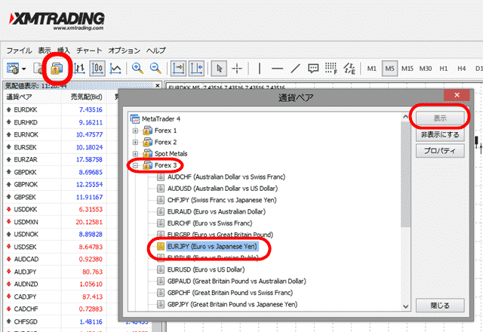This screenshot has width=483, height=332.
Task: Select the line chart icon
Action: (115, 69)
